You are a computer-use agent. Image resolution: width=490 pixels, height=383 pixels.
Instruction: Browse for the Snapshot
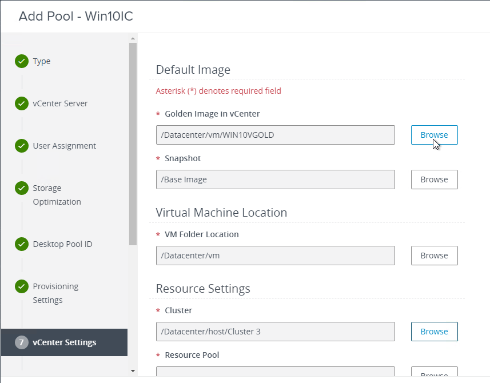coord(435,179)
